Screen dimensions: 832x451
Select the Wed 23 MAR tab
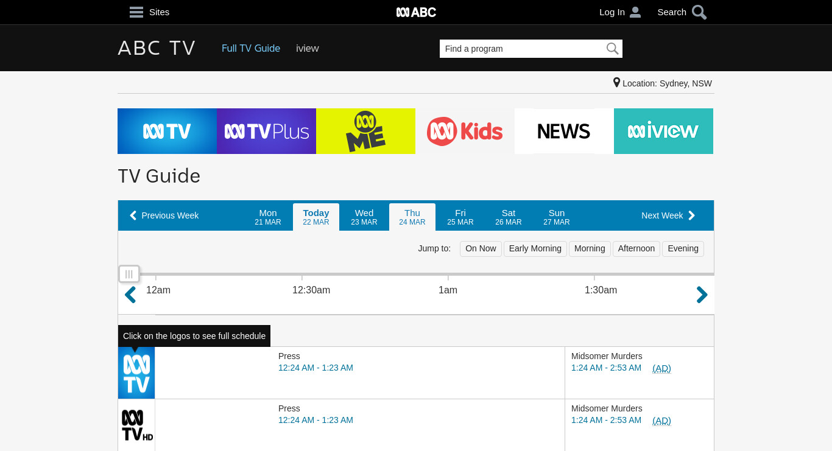pos(364,217)
